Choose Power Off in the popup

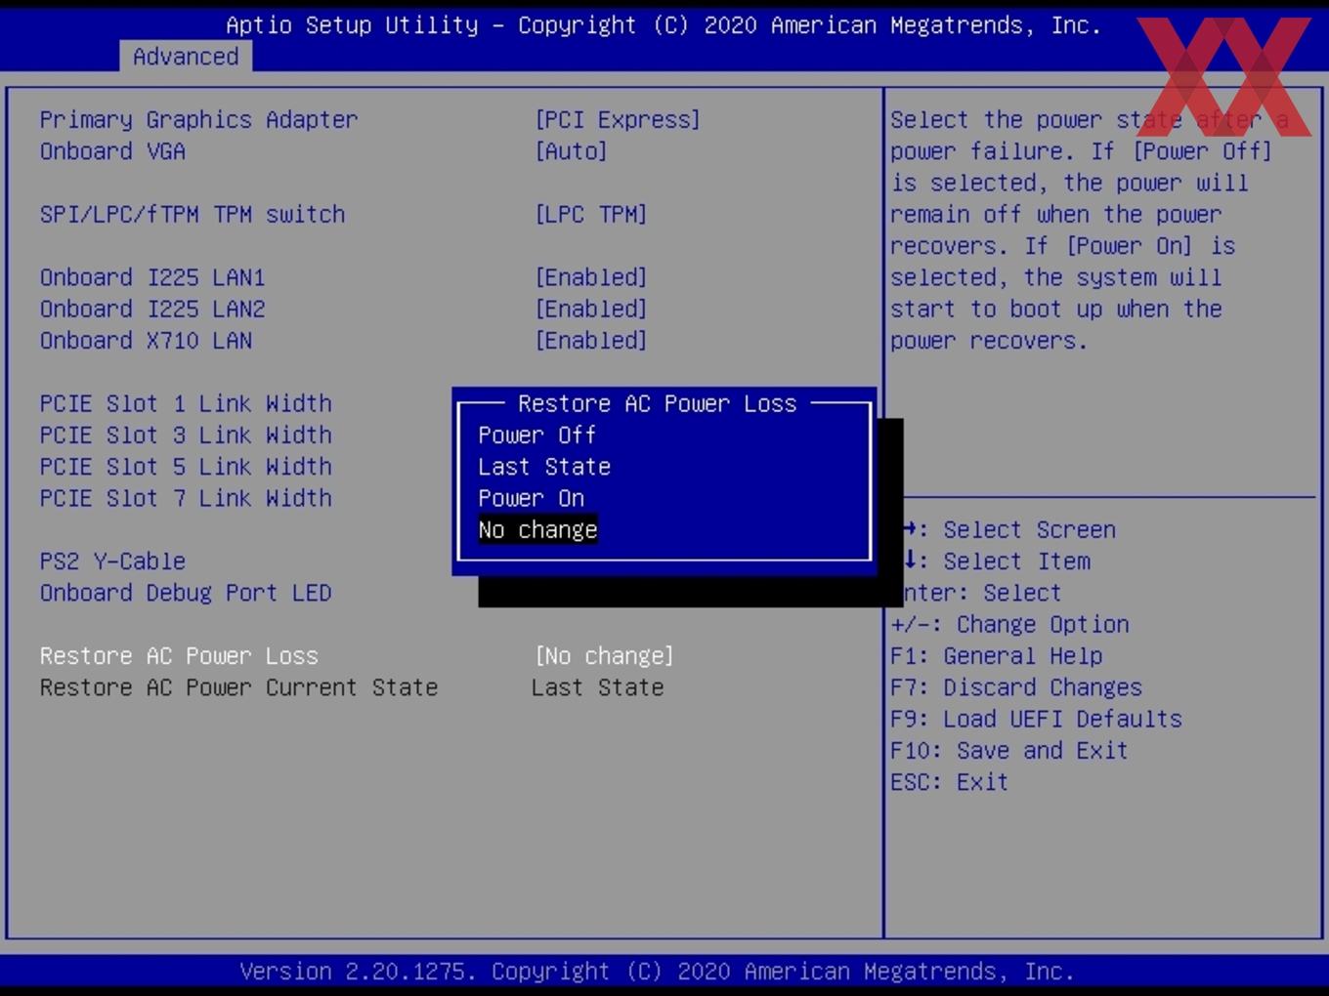(536, 436)
